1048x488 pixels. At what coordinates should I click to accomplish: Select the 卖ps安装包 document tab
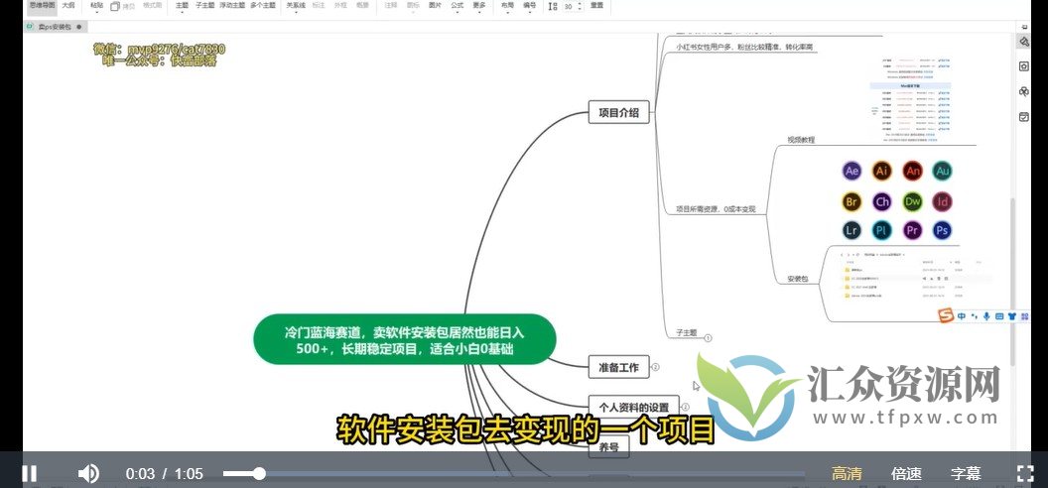[x=55, y=27]
